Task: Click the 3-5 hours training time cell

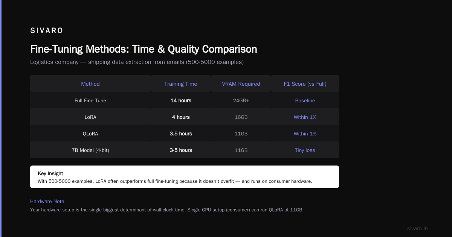Action: point(181,150)
